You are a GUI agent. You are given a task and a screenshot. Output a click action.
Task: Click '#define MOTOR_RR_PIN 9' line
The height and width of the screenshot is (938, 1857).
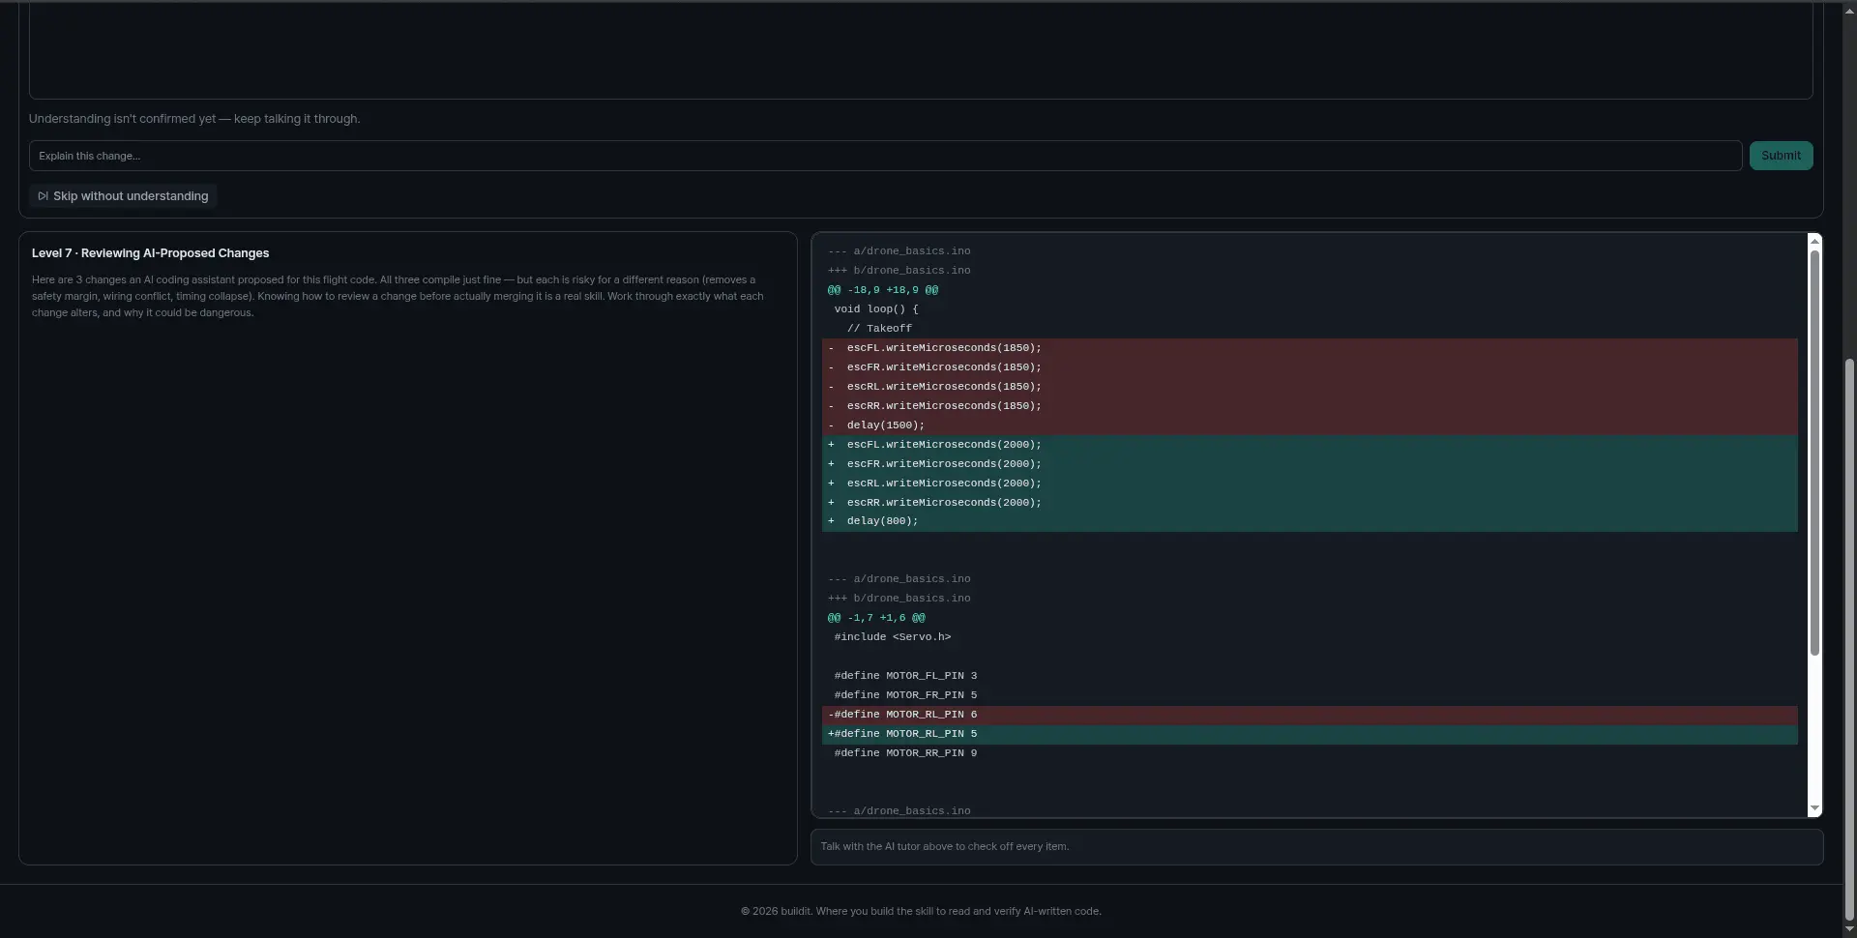click(x=905, y=753)
